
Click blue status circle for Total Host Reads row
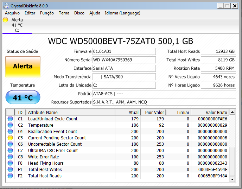[10, 176]
